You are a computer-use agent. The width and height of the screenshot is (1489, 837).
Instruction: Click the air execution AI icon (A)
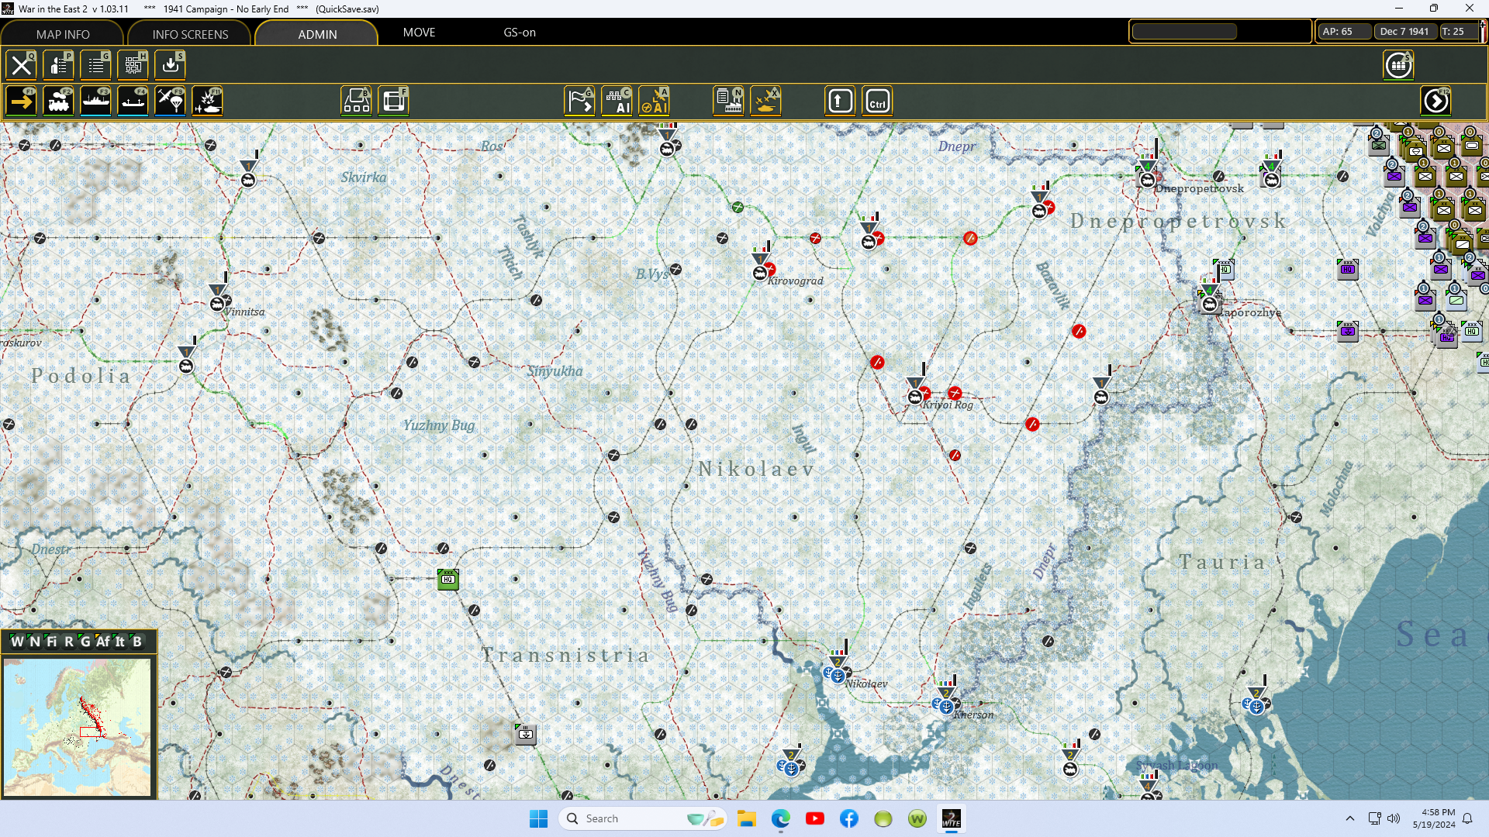(654, 102)
